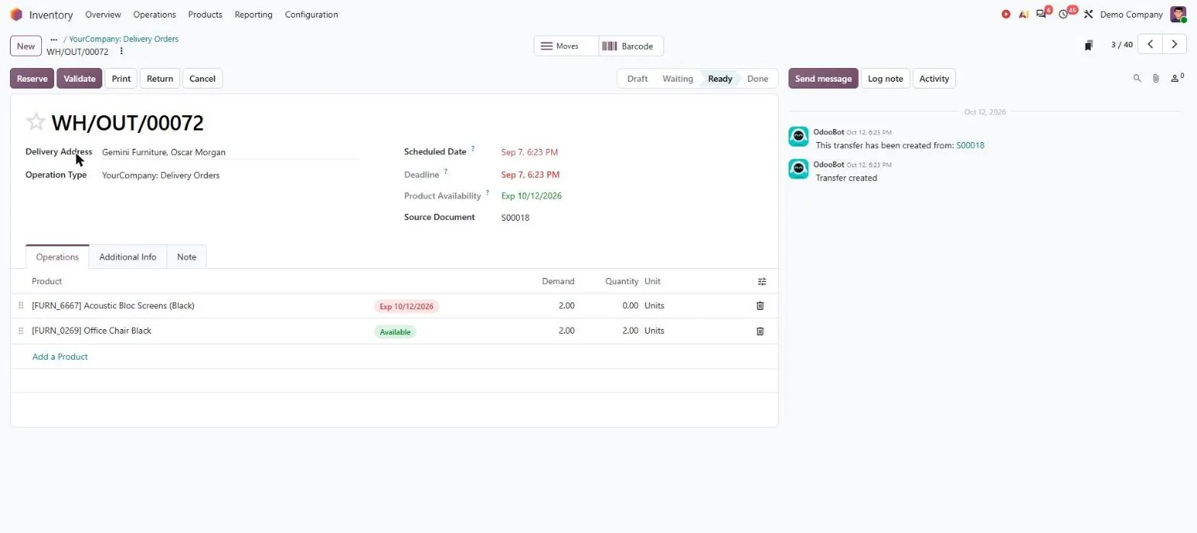Click the Moves hamburger icon
Screen dimensions: 1197x533
click(547, 46)
